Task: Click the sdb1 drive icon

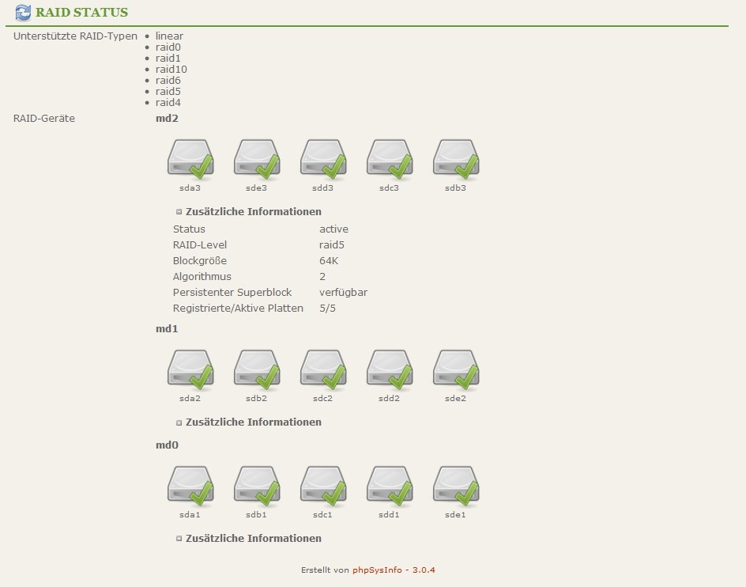Action: [x=257, y=486]
